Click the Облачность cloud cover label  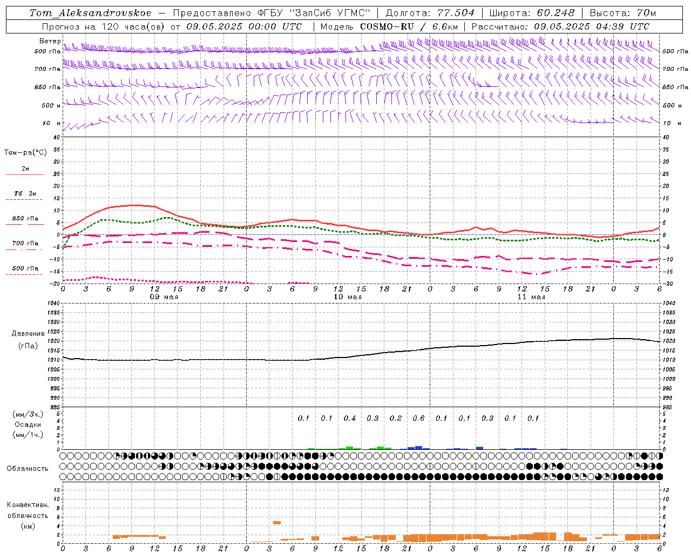[28, 469]
